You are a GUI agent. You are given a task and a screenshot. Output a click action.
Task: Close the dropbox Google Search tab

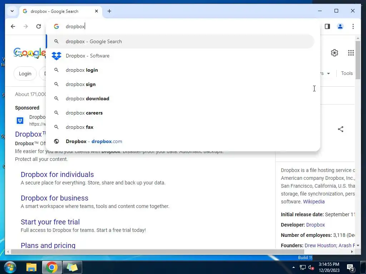click(97, 11)
